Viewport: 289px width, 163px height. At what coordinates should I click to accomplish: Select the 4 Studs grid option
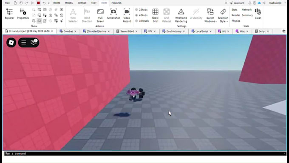tap(142, 15)
